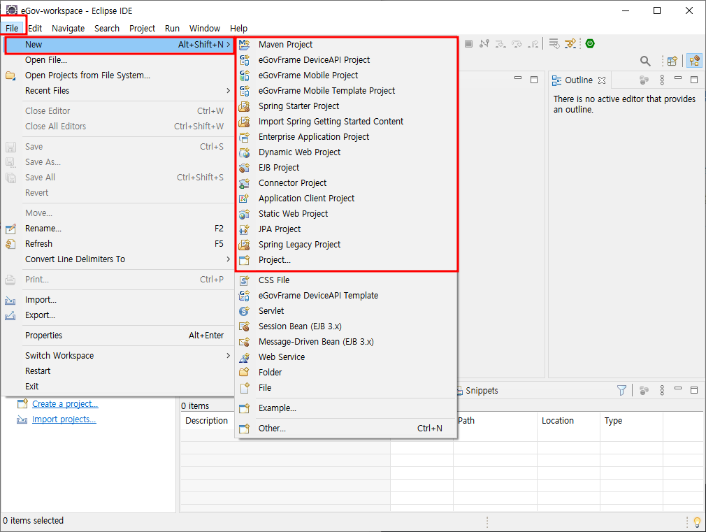Viewport: 706px width, 532px height.
Task: Click the Open Perspective icon
Action: [x=672, y=61]
